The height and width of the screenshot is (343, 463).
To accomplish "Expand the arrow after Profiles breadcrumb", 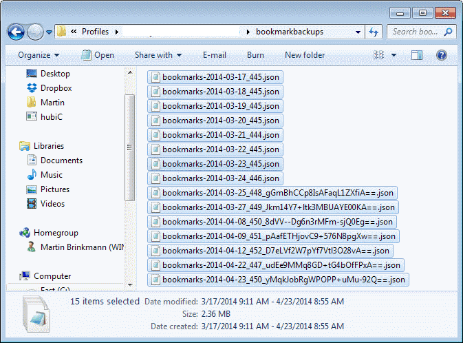I will click(x=117, y=32).
